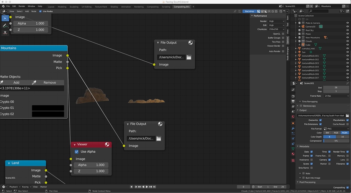Image resolution: width=351 pixels, height=193 pixels.
Task: Open File Format PNG dropdown
Action: point(336,129)
